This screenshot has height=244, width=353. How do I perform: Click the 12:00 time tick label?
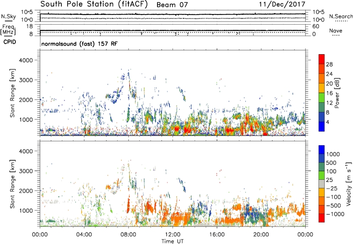tap(173, 235)
